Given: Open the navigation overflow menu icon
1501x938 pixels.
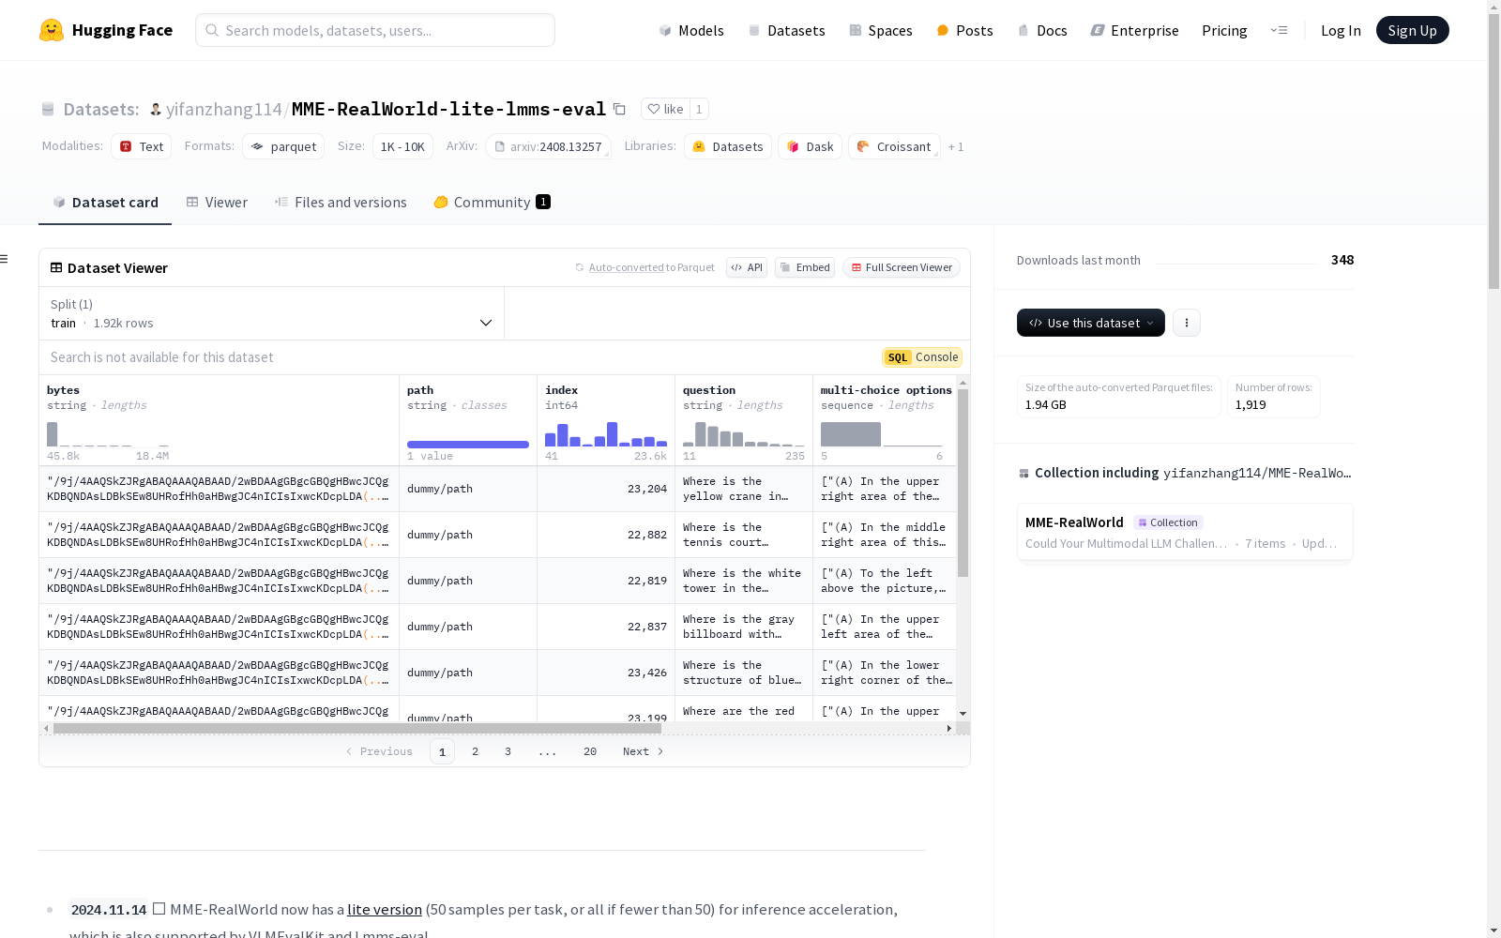Looking at the screenshot, I should click(1279, 30).
